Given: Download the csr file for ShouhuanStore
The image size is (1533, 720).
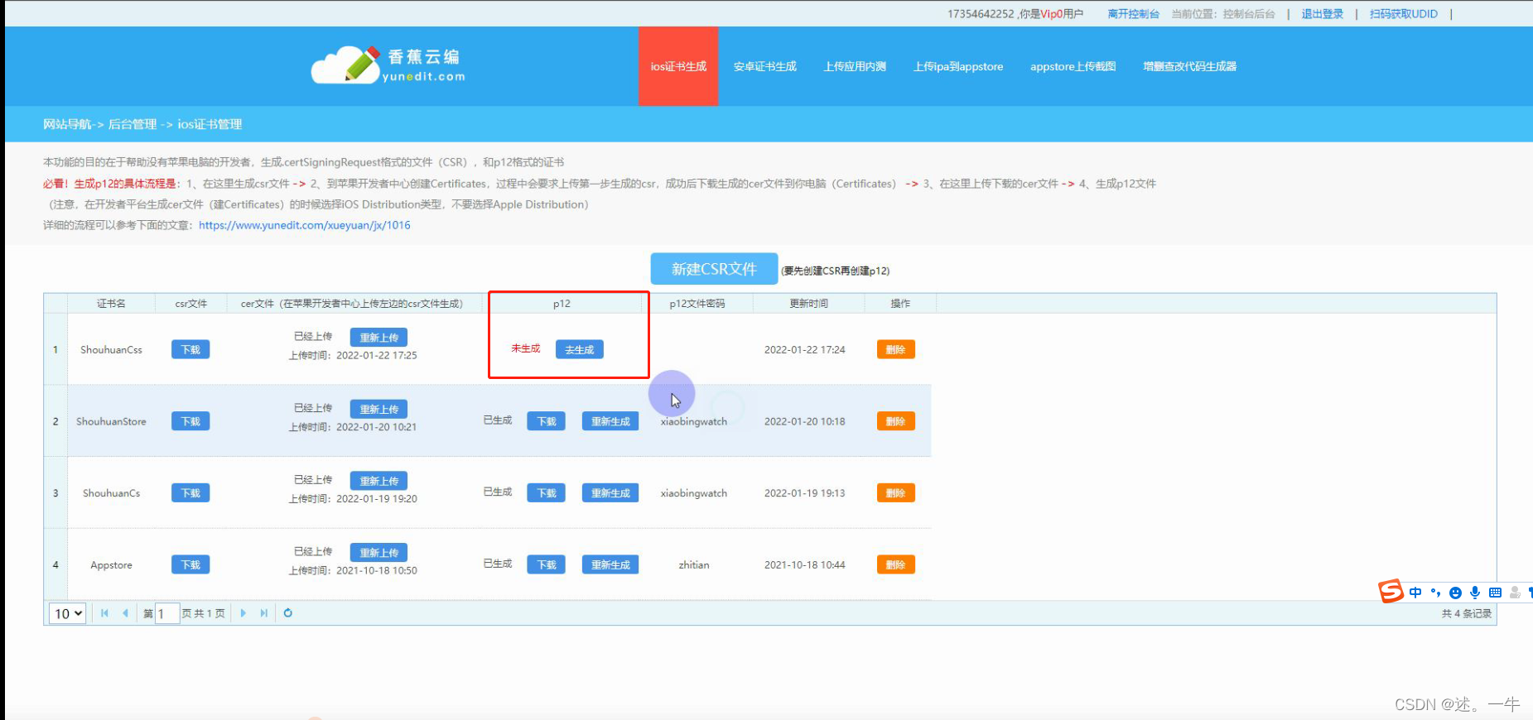Looking at the screenshot, I should [x=190, y=421].
